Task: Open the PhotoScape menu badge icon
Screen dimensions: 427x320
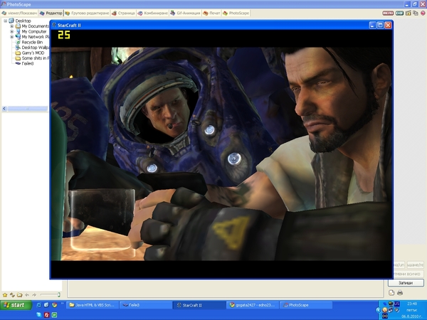Action: (388, 13)
